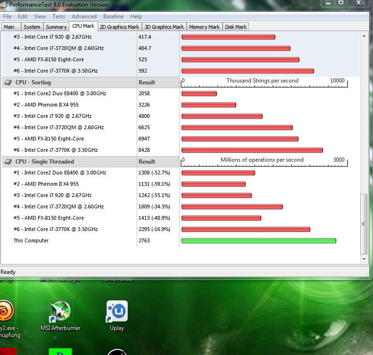373x355 pixels.
Task: Maximize the PerformanceTest window
Action: click(341, 3)
